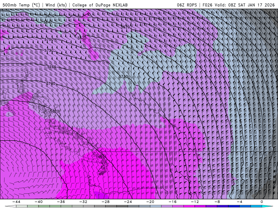Click the 5820 contour label near the coastline
Viewport: 278px width, 208px height.
55,111
